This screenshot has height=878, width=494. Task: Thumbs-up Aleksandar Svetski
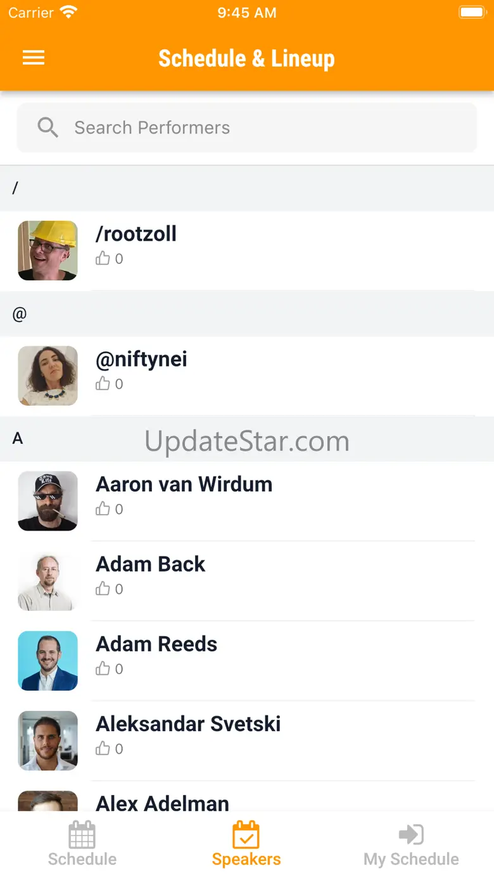click(103, 748)
